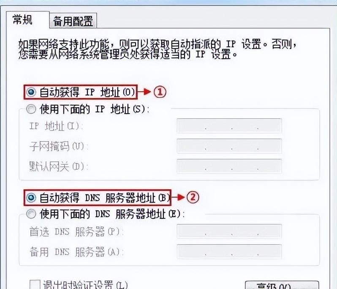Click the 退出时验证设置 label text

coord(85,285)
